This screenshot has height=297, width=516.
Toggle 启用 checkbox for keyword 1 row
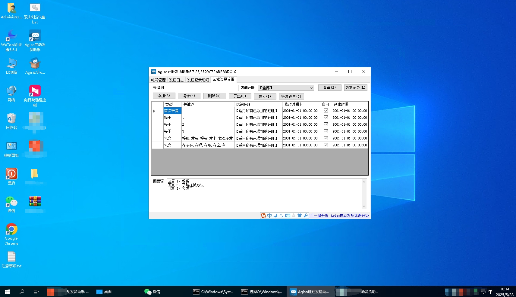click(326, 118)
